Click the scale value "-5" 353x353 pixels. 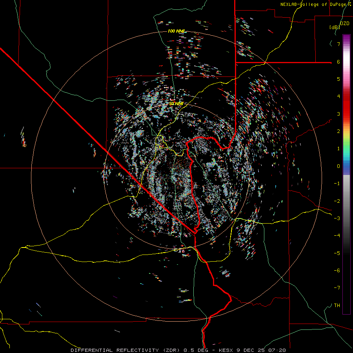[337, 253]
